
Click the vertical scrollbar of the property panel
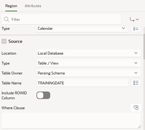144,47
